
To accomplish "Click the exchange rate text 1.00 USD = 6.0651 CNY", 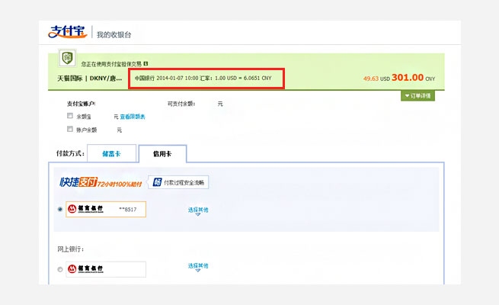I will point(243,78).
